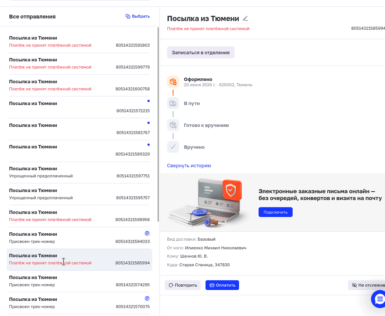Viewport: 385px width, 316px height.
Task: Open shipment 80514321591803 in the list
Action: tap(79, 42)
